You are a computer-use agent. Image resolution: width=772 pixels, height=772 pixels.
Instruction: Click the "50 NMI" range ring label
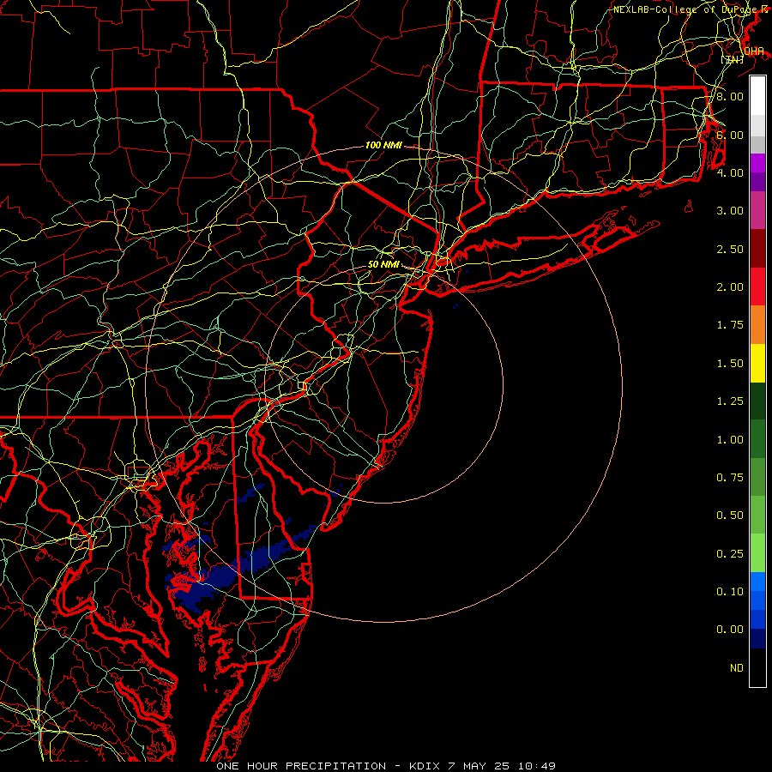pyautogui.click(x=383, y=264)
